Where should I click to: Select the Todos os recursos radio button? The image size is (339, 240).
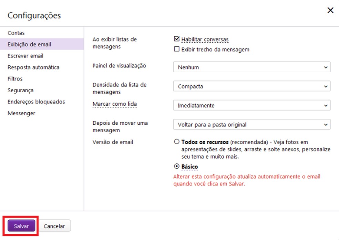[x=177, y=142]
